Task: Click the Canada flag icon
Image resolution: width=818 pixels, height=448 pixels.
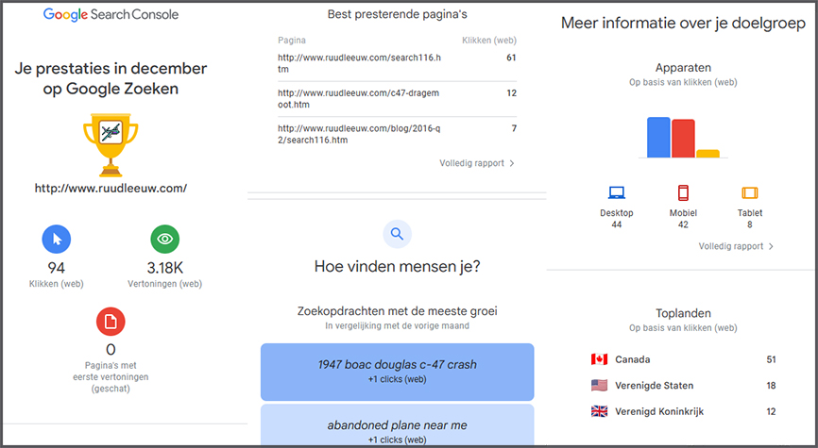Action: 599,359
